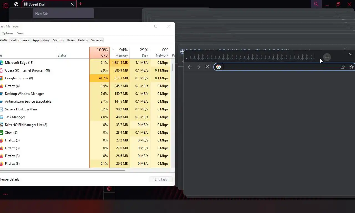Screen dimensions: 355x213
Task: Sort processes by Disk column
Action: point(140,52)
